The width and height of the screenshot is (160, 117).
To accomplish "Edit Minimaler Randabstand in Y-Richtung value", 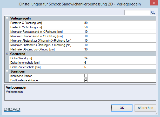I will click(x=119, y=36).
